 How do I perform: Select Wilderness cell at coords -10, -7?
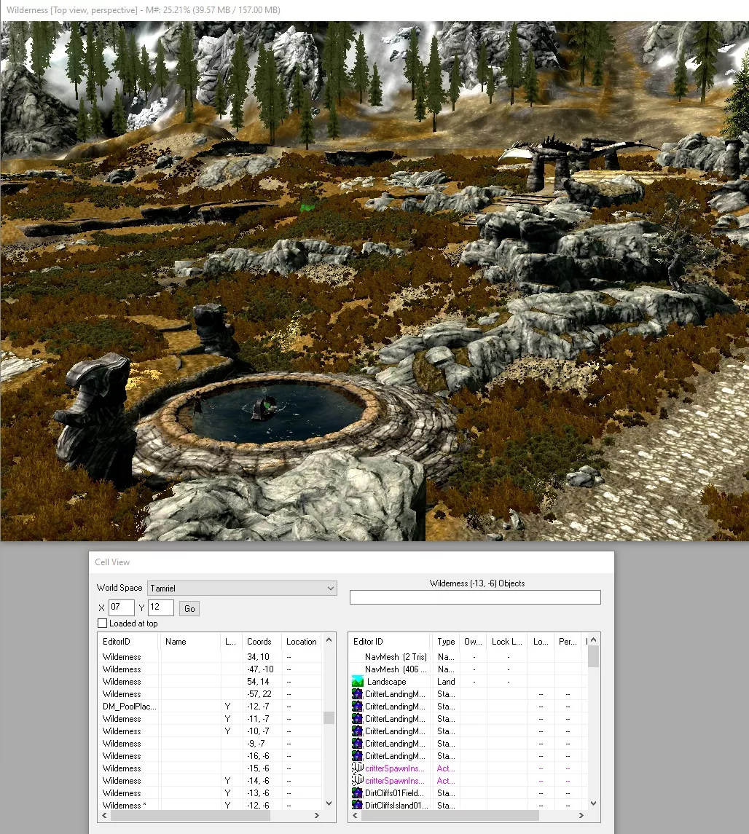point(210,731)
